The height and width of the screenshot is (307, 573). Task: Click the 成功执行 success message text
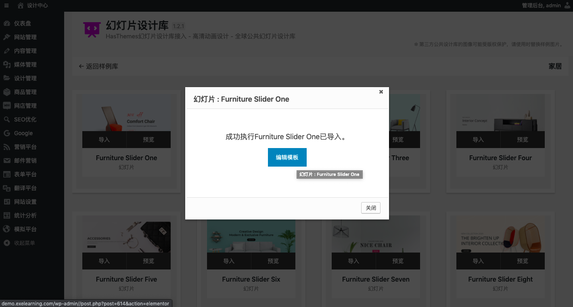click(x=287, y=137)
